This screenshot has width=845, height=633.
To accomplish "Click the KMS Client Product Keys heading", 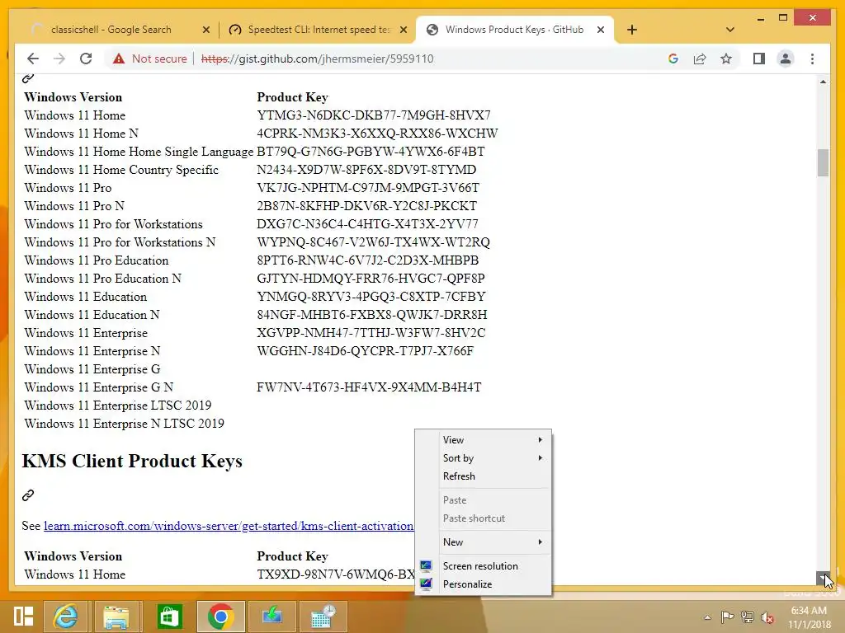I will 132,462.
